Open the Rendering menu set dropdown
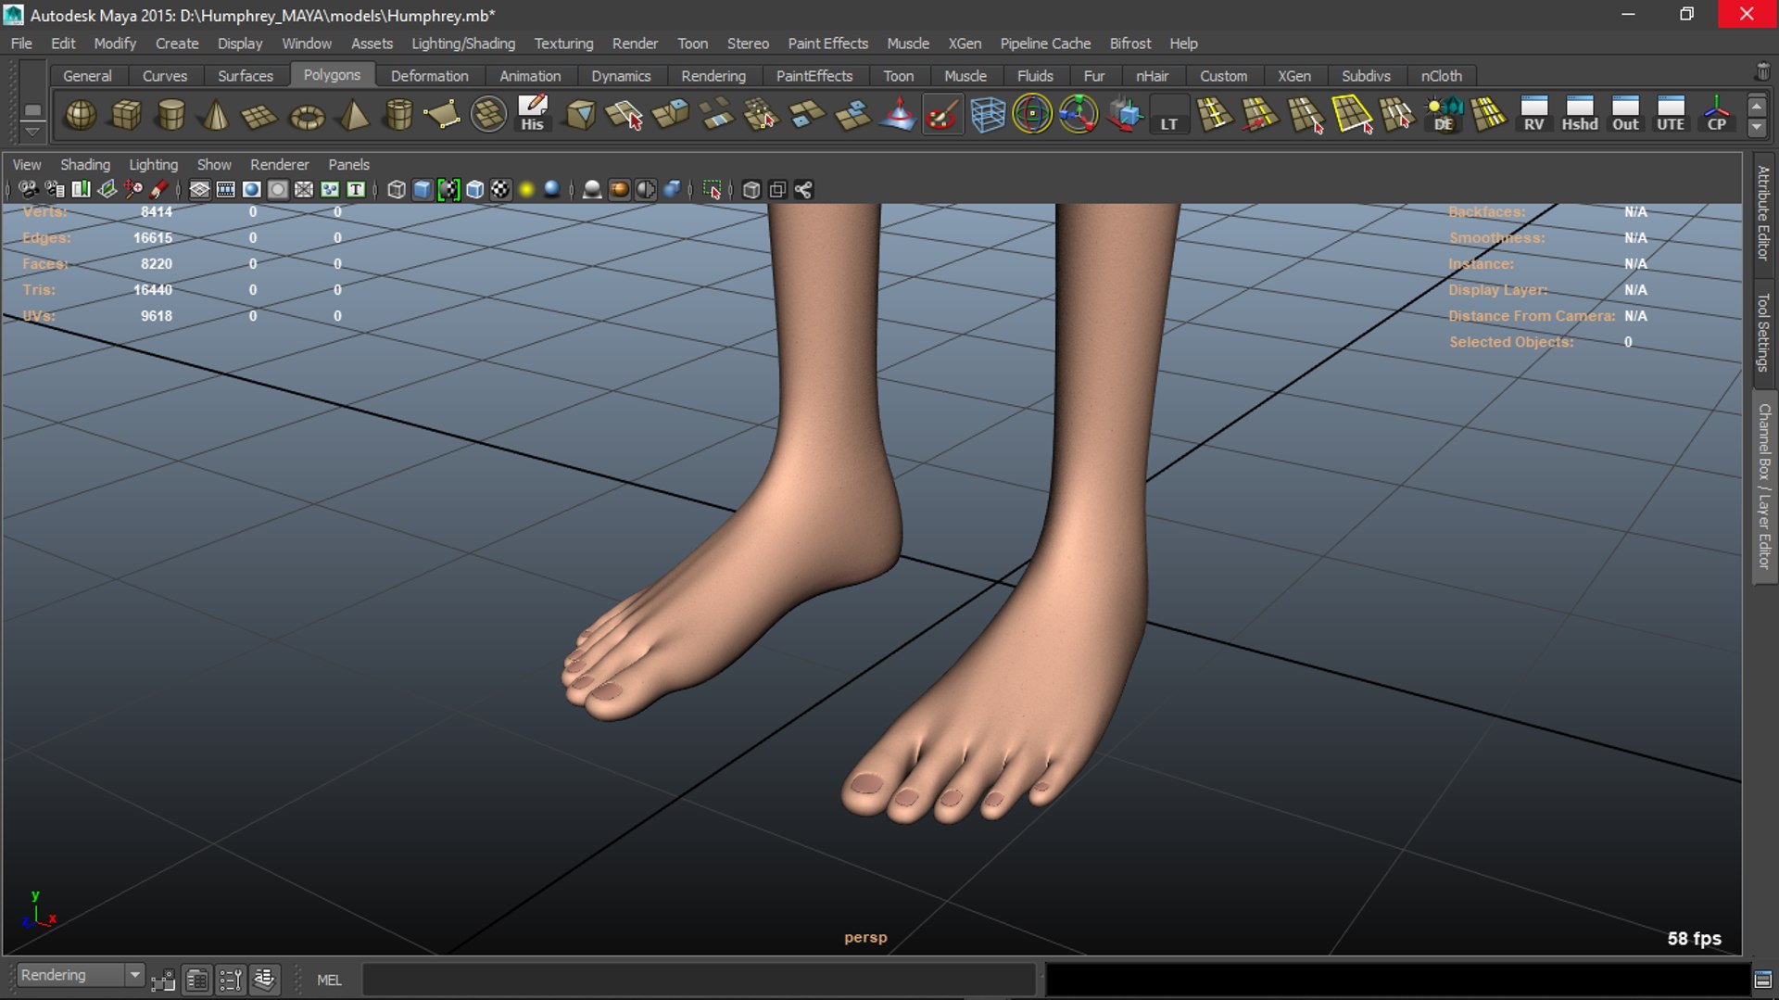This screenshot has height=1000, width=1779. [81, 975]
